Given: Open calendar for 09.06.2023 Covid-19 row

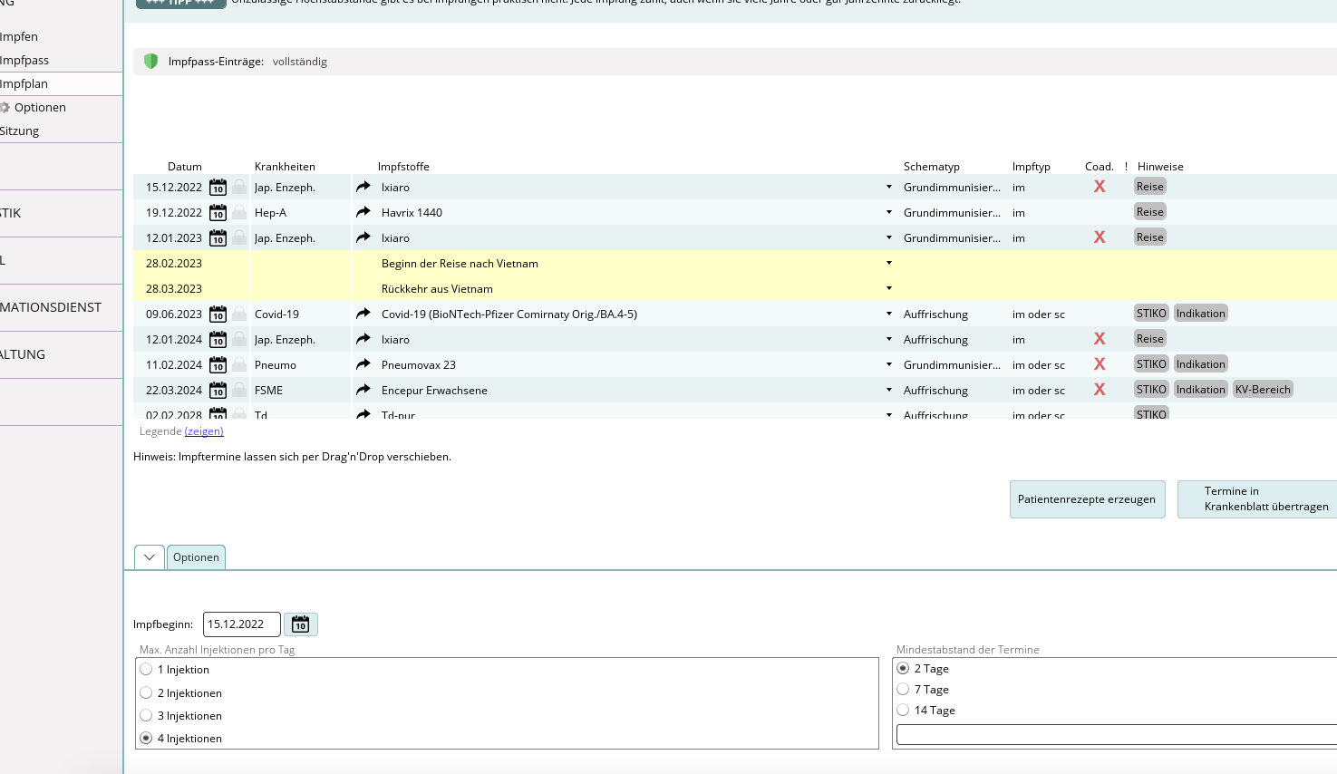Looking at the screenshot, I should click(x=218, y=314).
